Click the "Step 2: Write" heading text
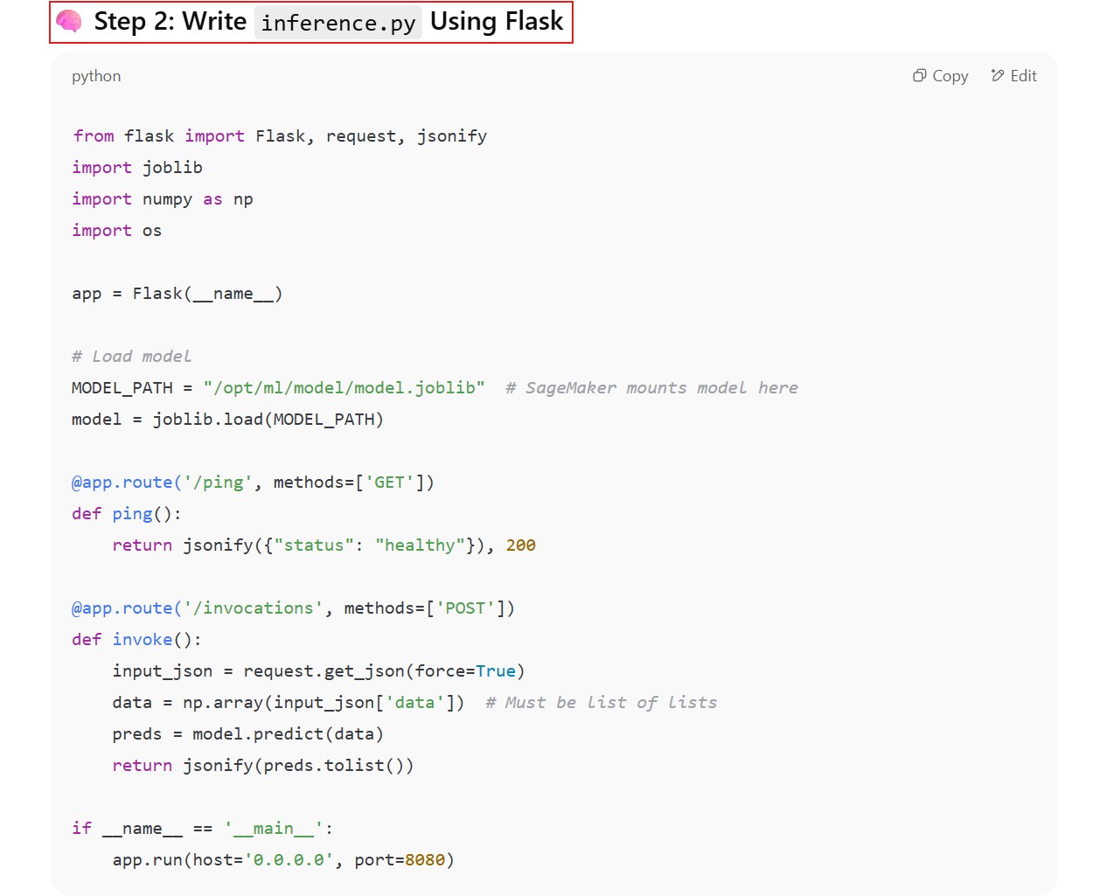Viewport: 1120px width, 896px height. pyautogui.click(x=170, y=22)
